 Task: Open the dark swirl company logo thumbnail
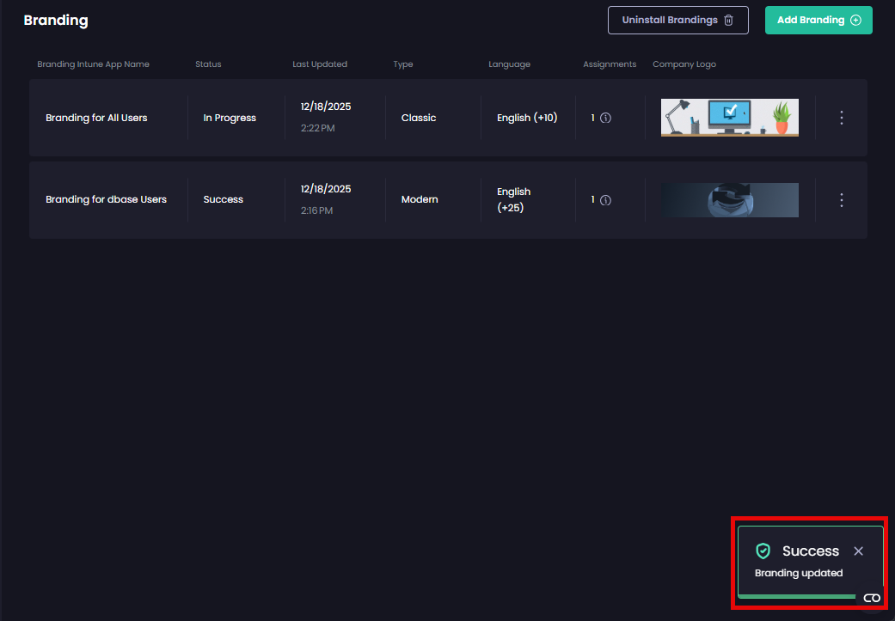tap(729, 199)
